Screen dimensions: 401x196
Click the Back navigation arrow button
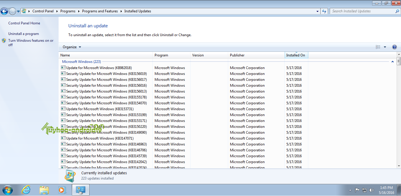pos(4,11)
